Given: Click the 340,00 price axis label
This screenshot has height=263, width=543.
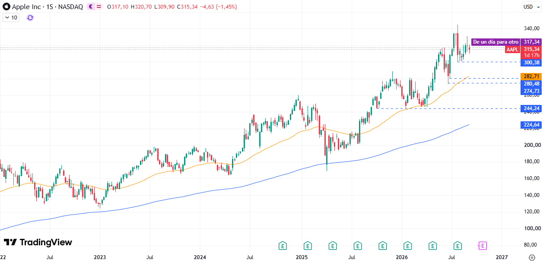Looking at the screenshot, I should click(x=531, y=29).
